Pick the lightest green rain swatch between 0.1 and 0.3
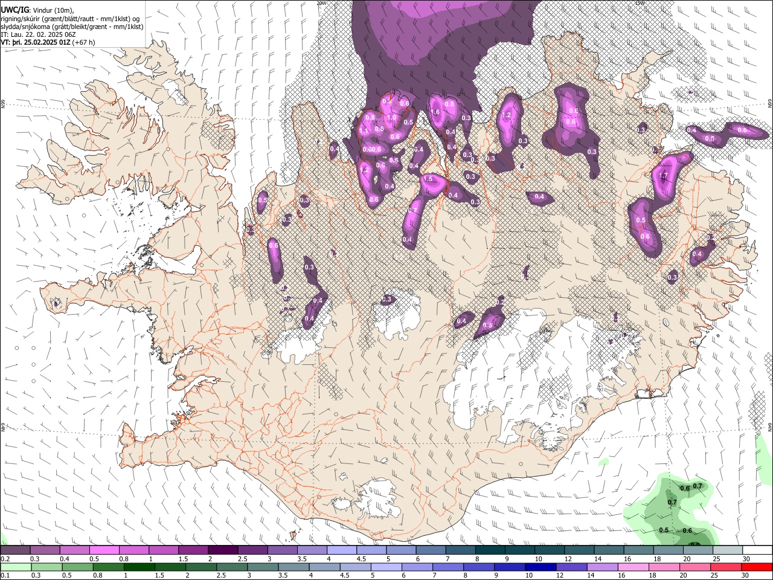Image resolution: width=773 pixels, height=580 pixels. 16,567
